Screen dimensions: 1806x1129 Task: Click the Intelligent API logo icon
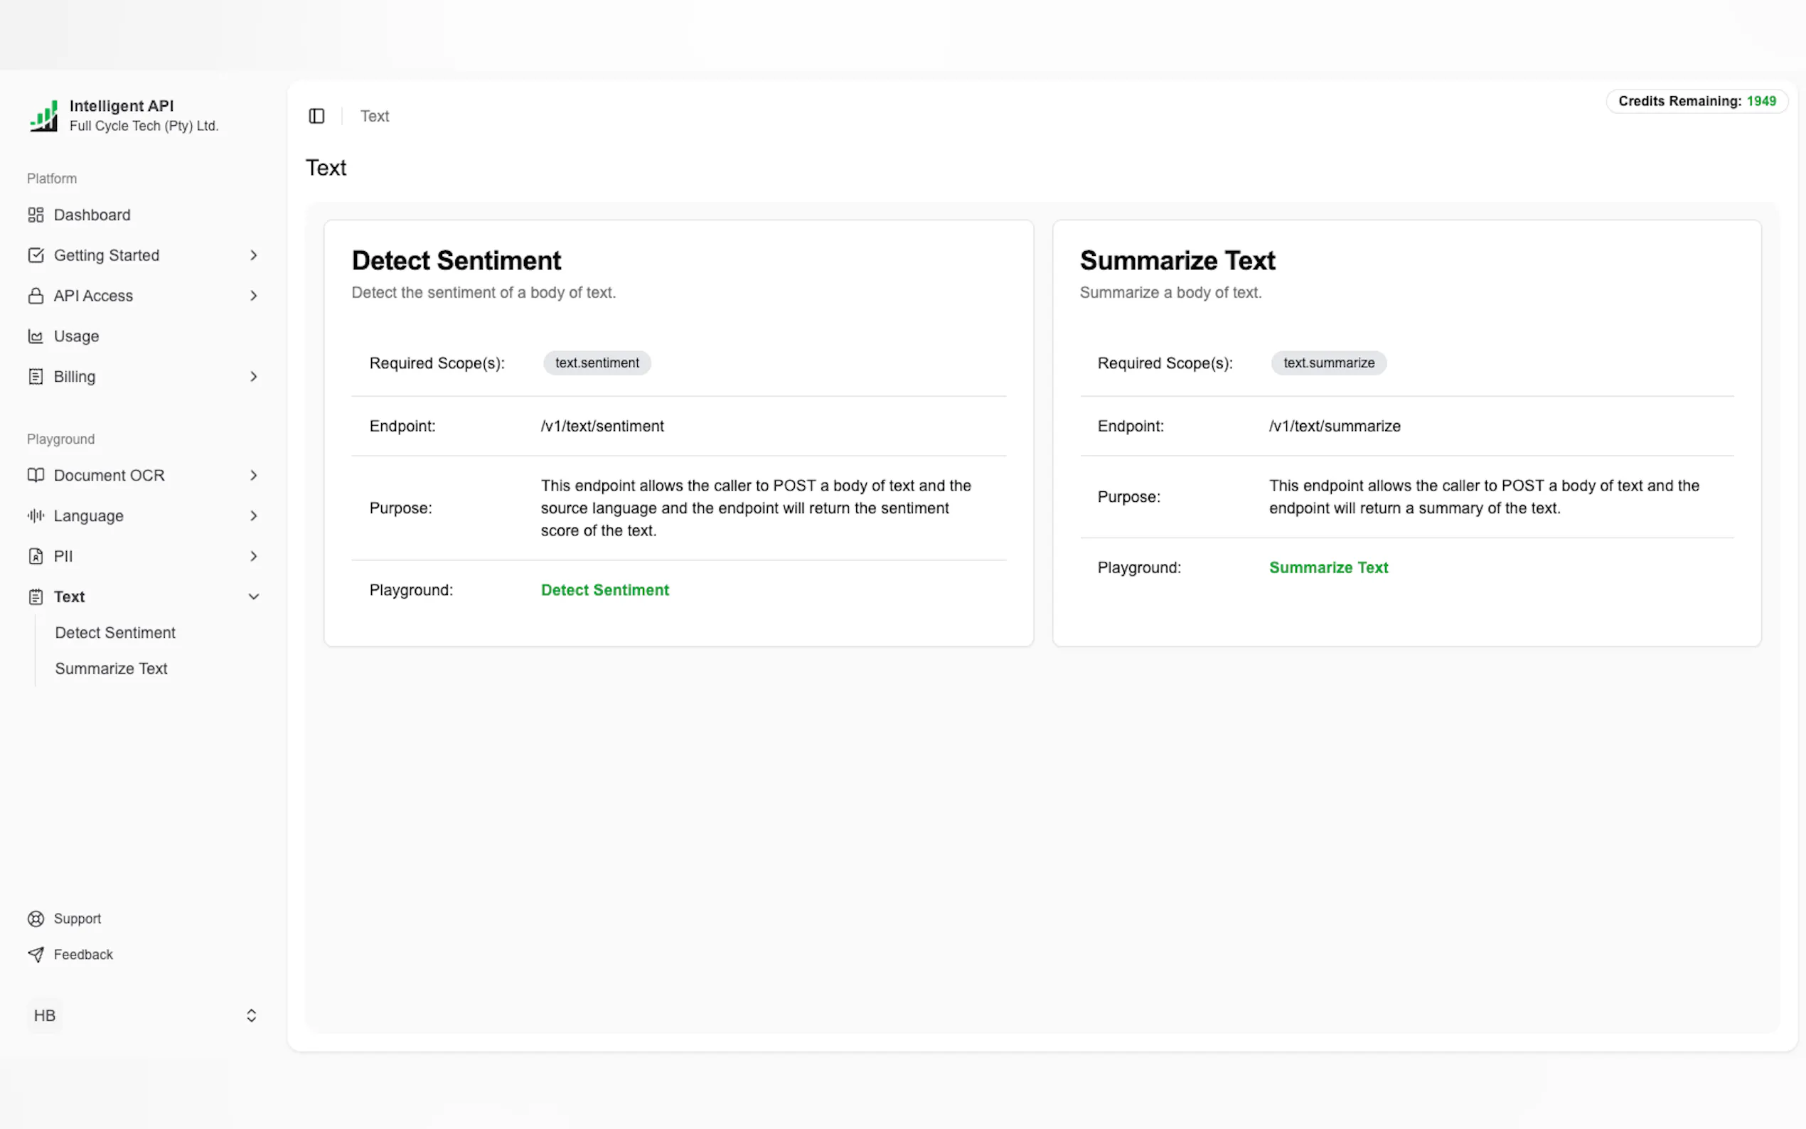click(x=43, y=116)
